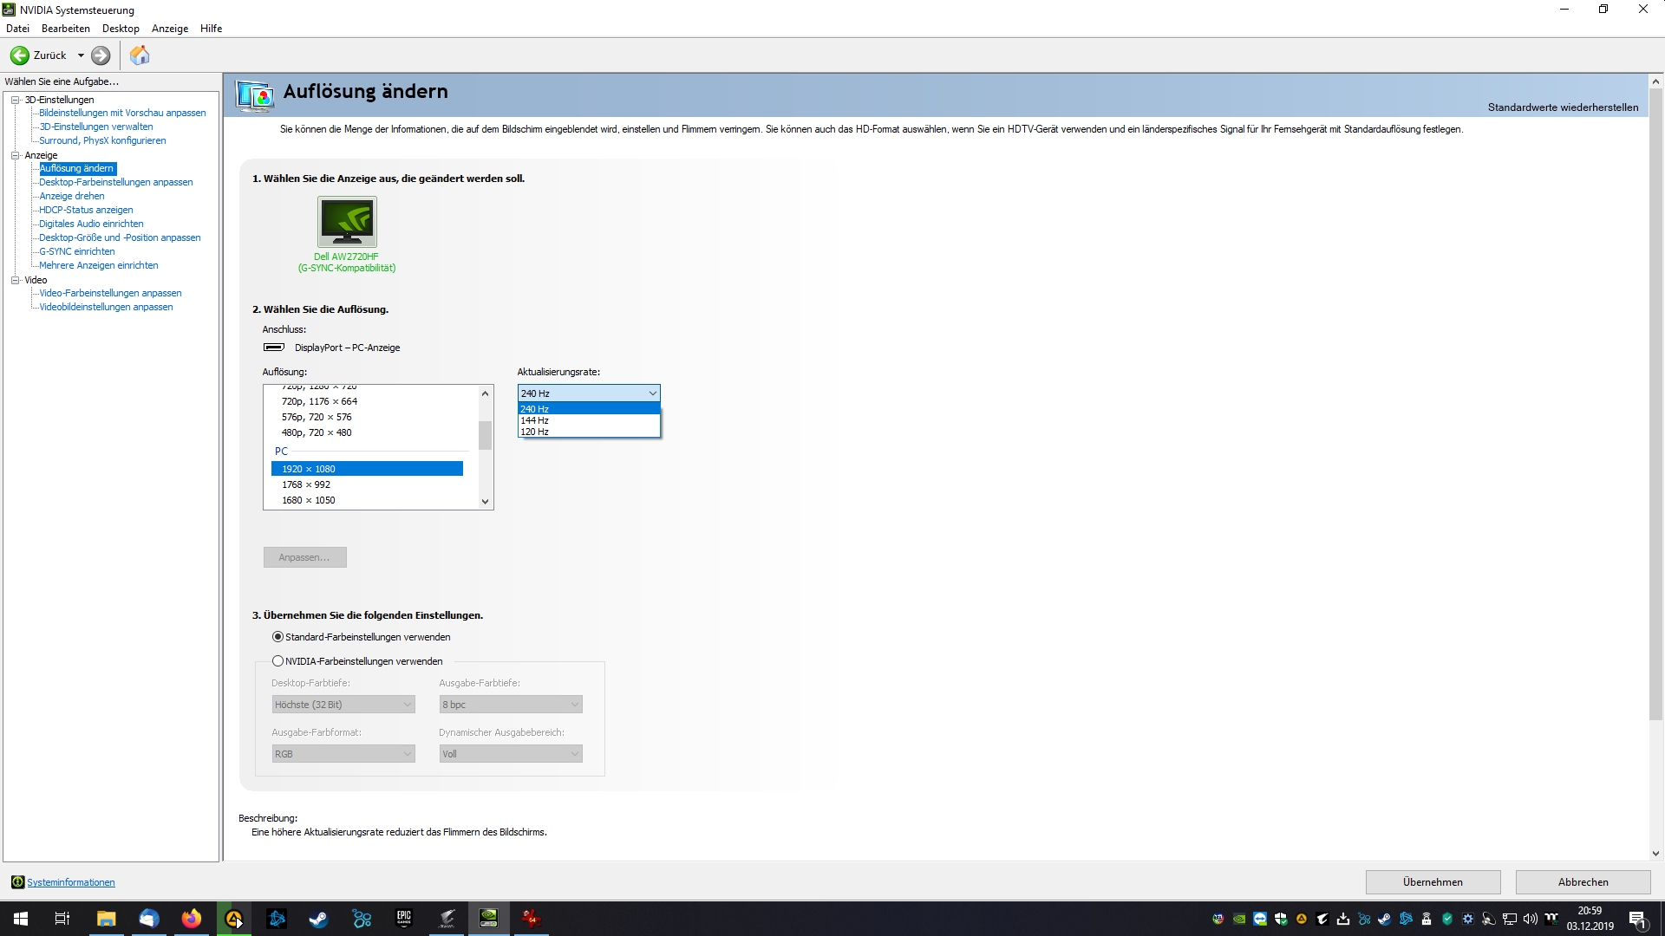Click the Windows Start button

[x=21, y=919]
